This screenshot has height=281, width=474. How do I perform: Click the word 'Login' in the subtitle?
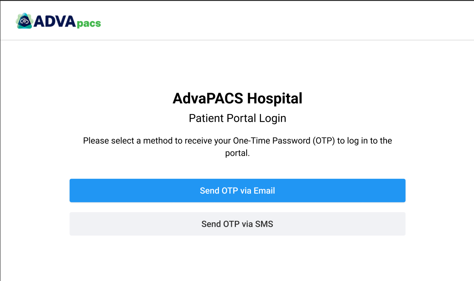272,118
